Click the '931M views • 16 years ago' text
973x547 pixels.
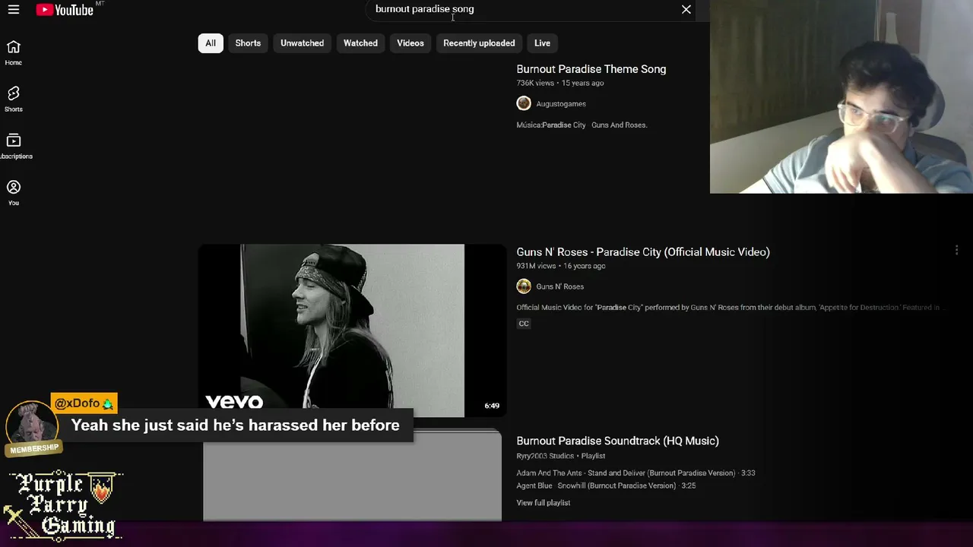coord(561,266)
